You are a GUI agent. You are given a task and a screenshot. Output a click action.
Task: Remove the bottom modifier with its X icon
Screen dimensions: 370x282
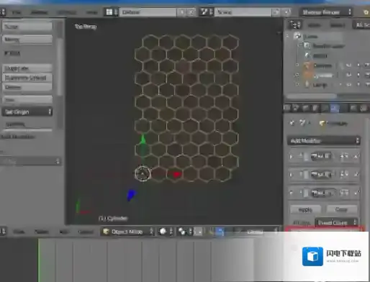[x=356, y=193]
